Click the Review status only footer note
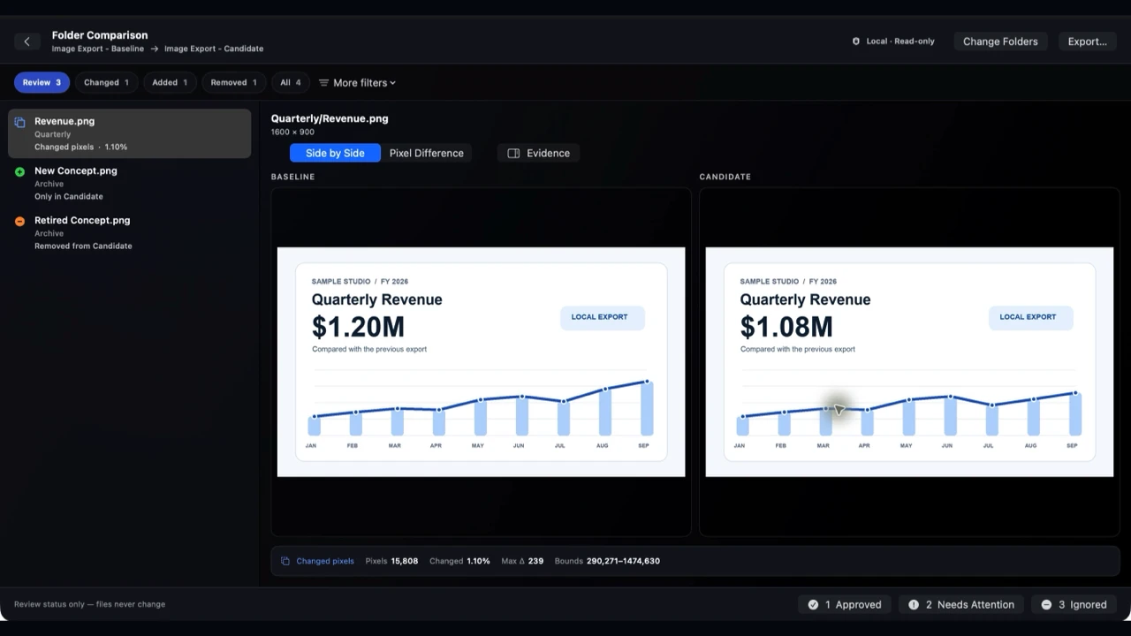 pyautogui.click(x=90, y=604)
